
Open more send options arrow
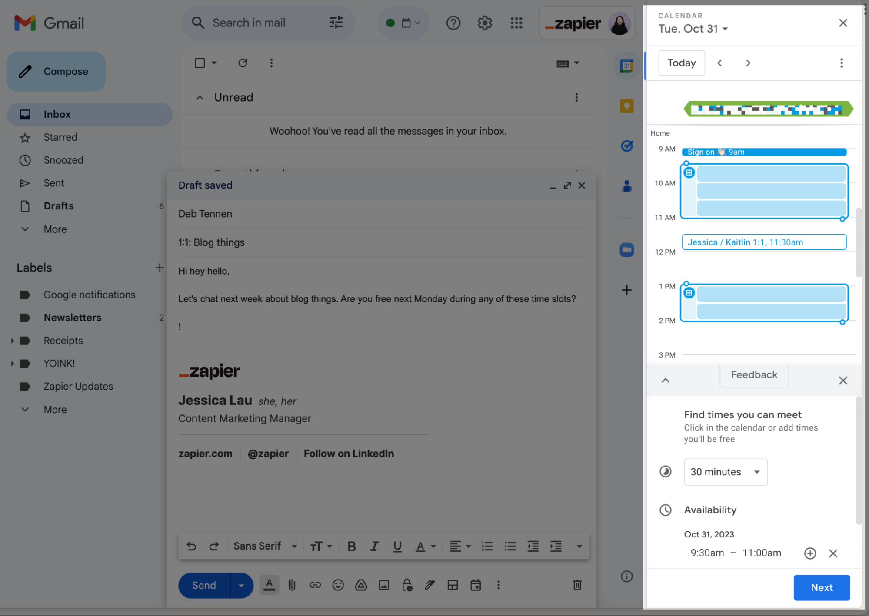coord(241,586)
